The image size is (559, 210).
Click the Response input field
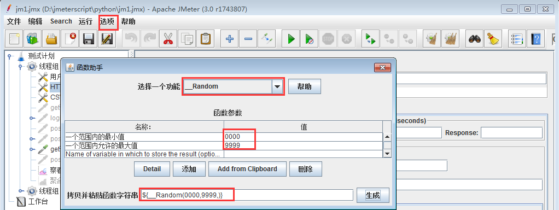pos(511,133)
